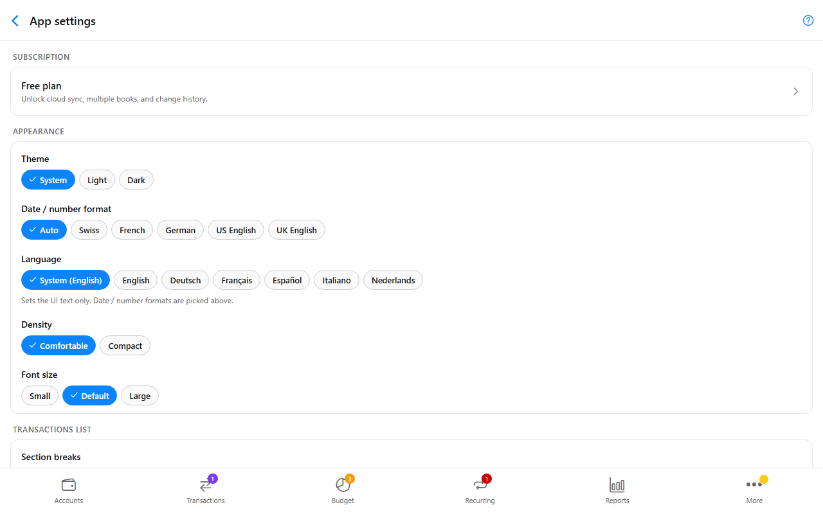Click the Recurring tab label
The width and height of the screenshot is (823, 514).
[480, 501]
